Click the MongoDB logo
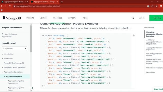Image resolution: width=163 pixels, height=92 pixels. 12,18
